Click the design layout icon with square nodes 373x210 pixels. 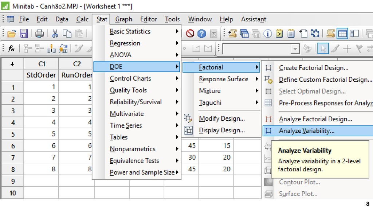[315, 33]
